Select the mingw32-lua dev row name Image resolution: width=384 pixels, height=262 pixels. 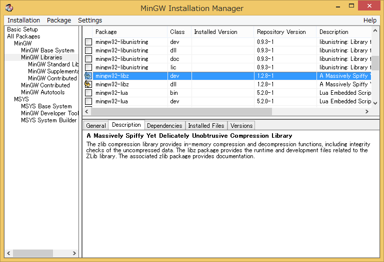[111, 101]
